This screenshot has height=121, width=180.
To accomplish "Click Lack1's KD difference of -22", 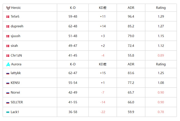I will pos(103,112).
